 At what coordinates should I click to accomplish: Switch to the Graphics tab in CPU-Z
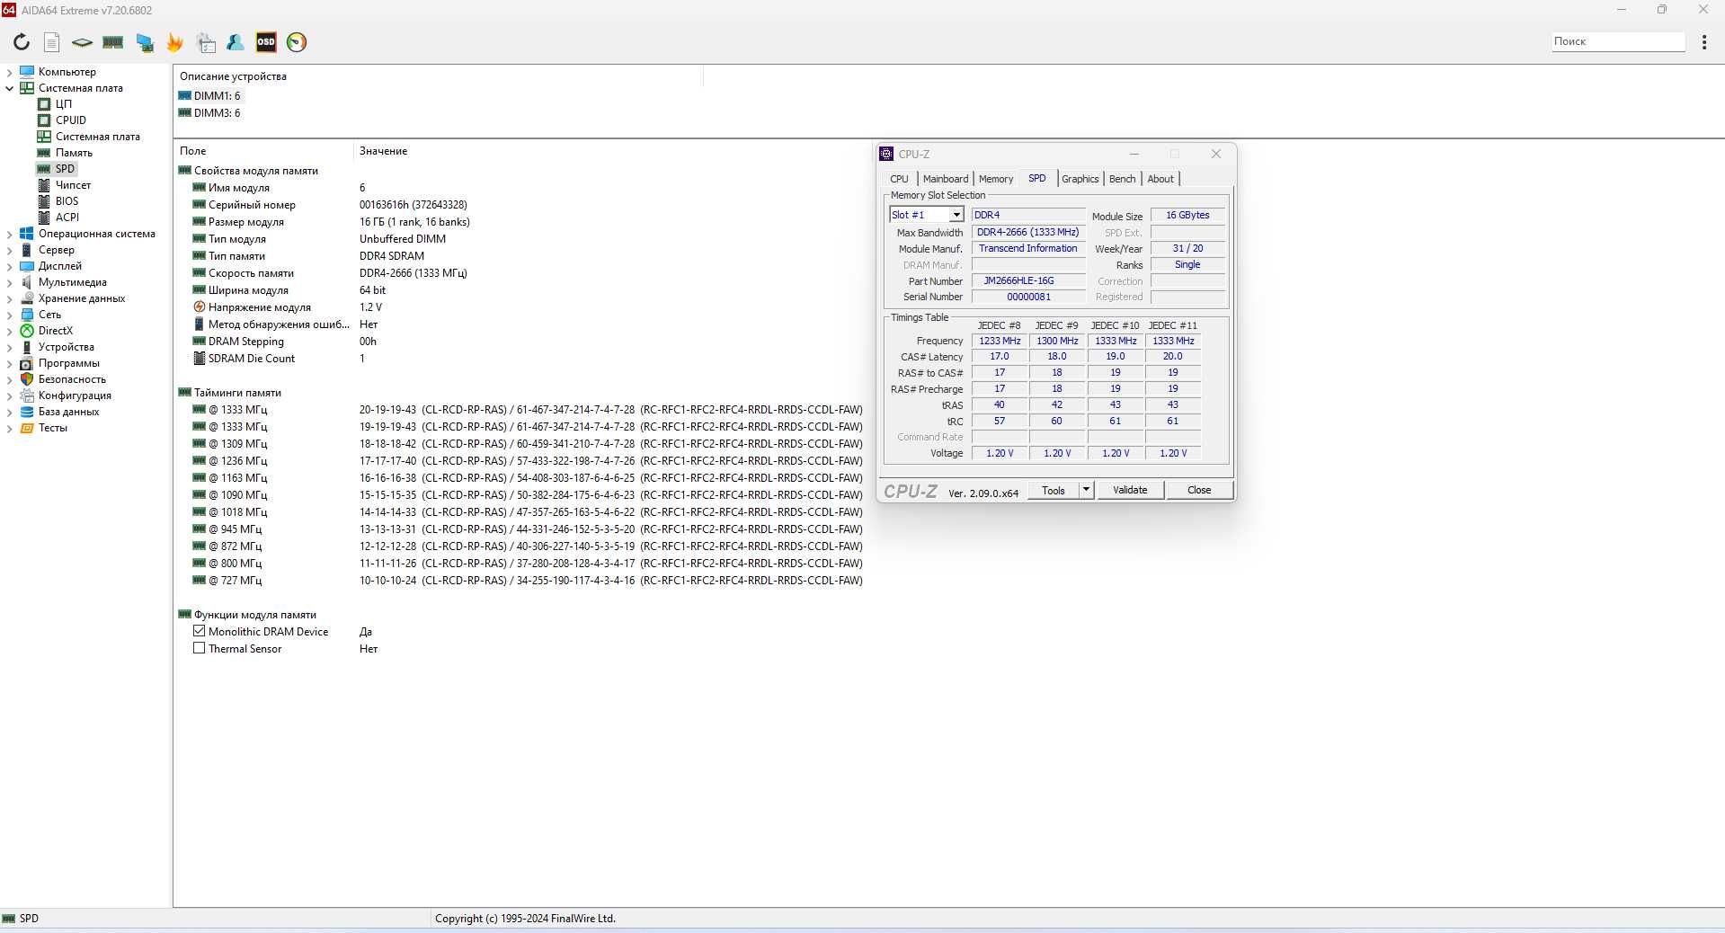pyautogui.click(x=1080, y=179)
